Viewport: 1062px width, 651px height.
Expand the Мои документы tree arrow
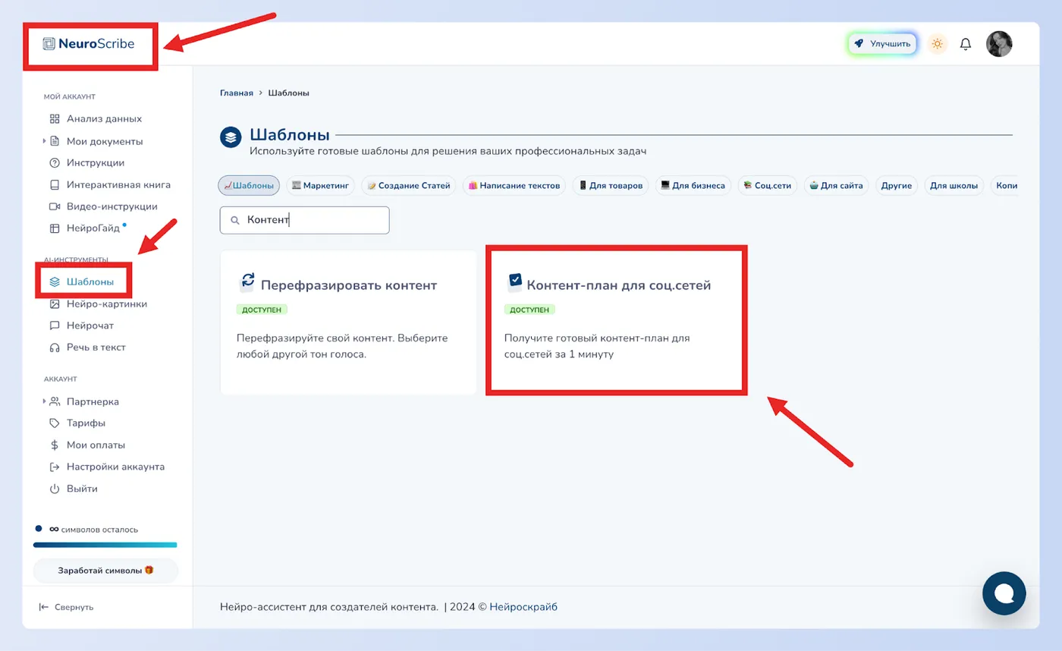[45, 141]
